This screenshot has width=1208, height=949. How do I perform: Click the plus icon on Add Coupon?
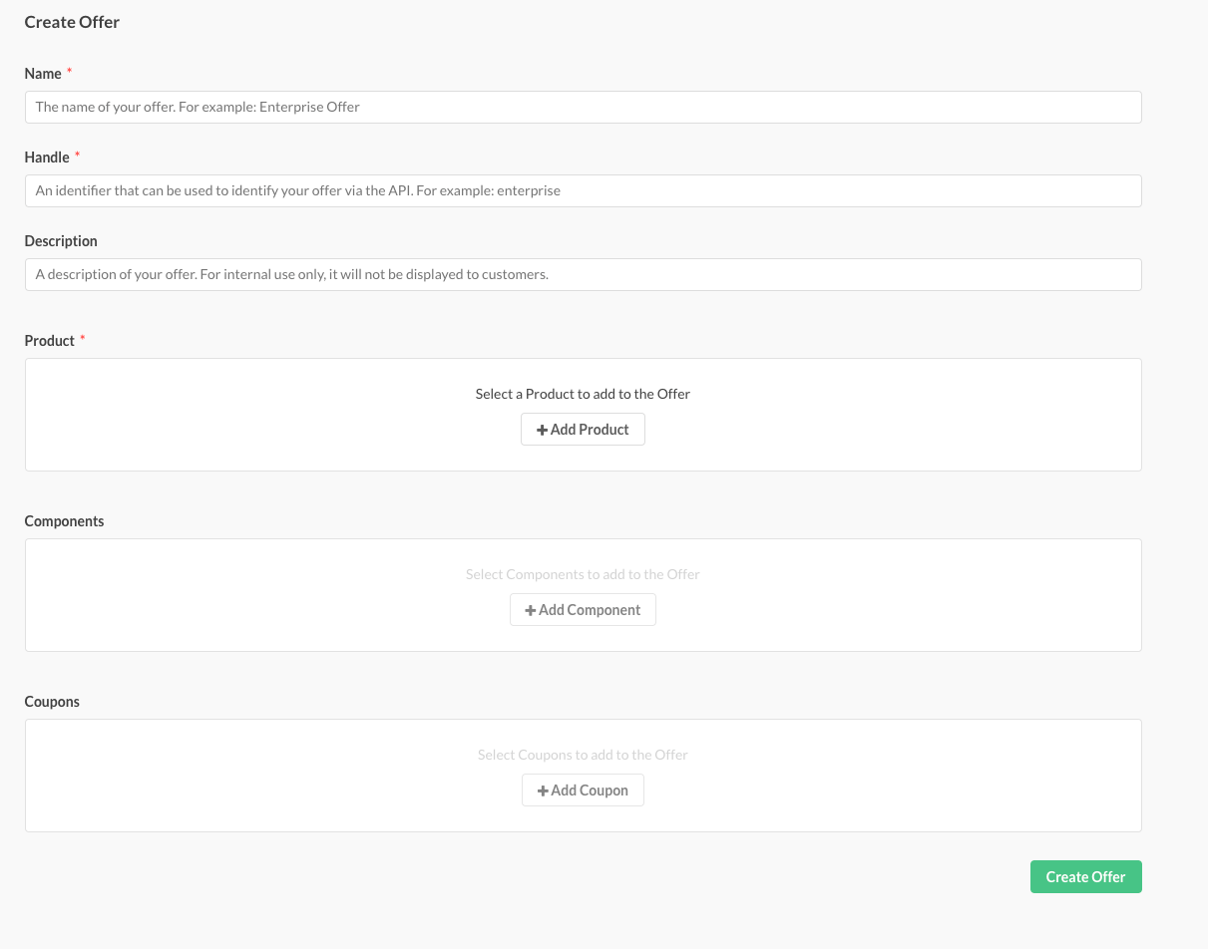pos(543,791)
